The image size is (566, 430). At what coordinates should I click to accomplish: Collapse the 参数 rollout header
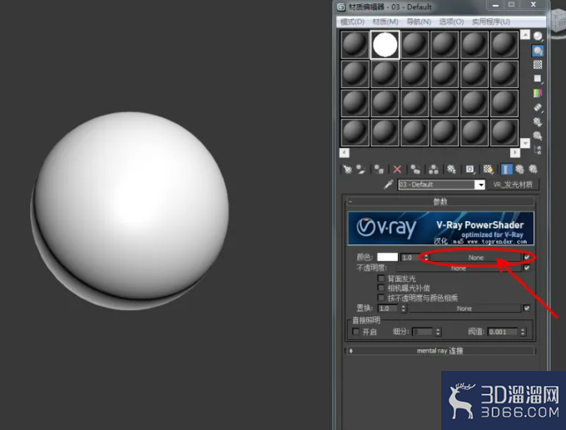[440, 201]
